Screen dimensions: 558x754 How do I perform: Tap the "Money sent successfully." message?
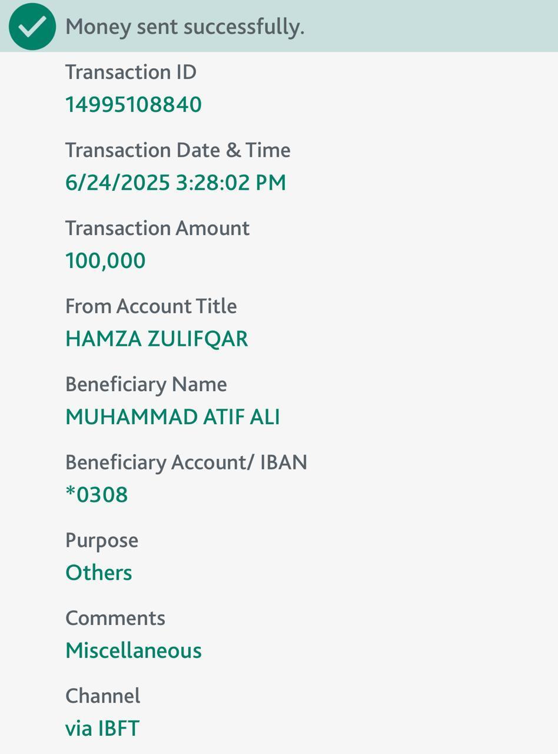pos(185,27)
